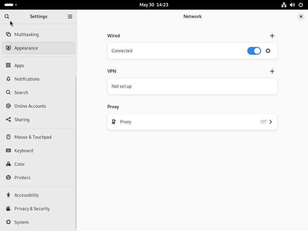Viewport: 308px width, 231px height.
Task: Open Keyboard settings panel
Action: coord(38,150)
